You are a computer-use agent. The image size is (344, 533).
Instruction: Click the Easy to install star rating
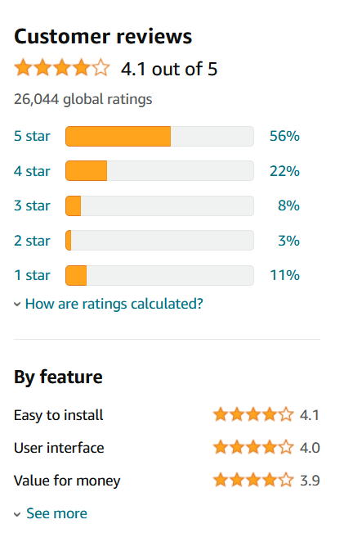click(253, 415)
